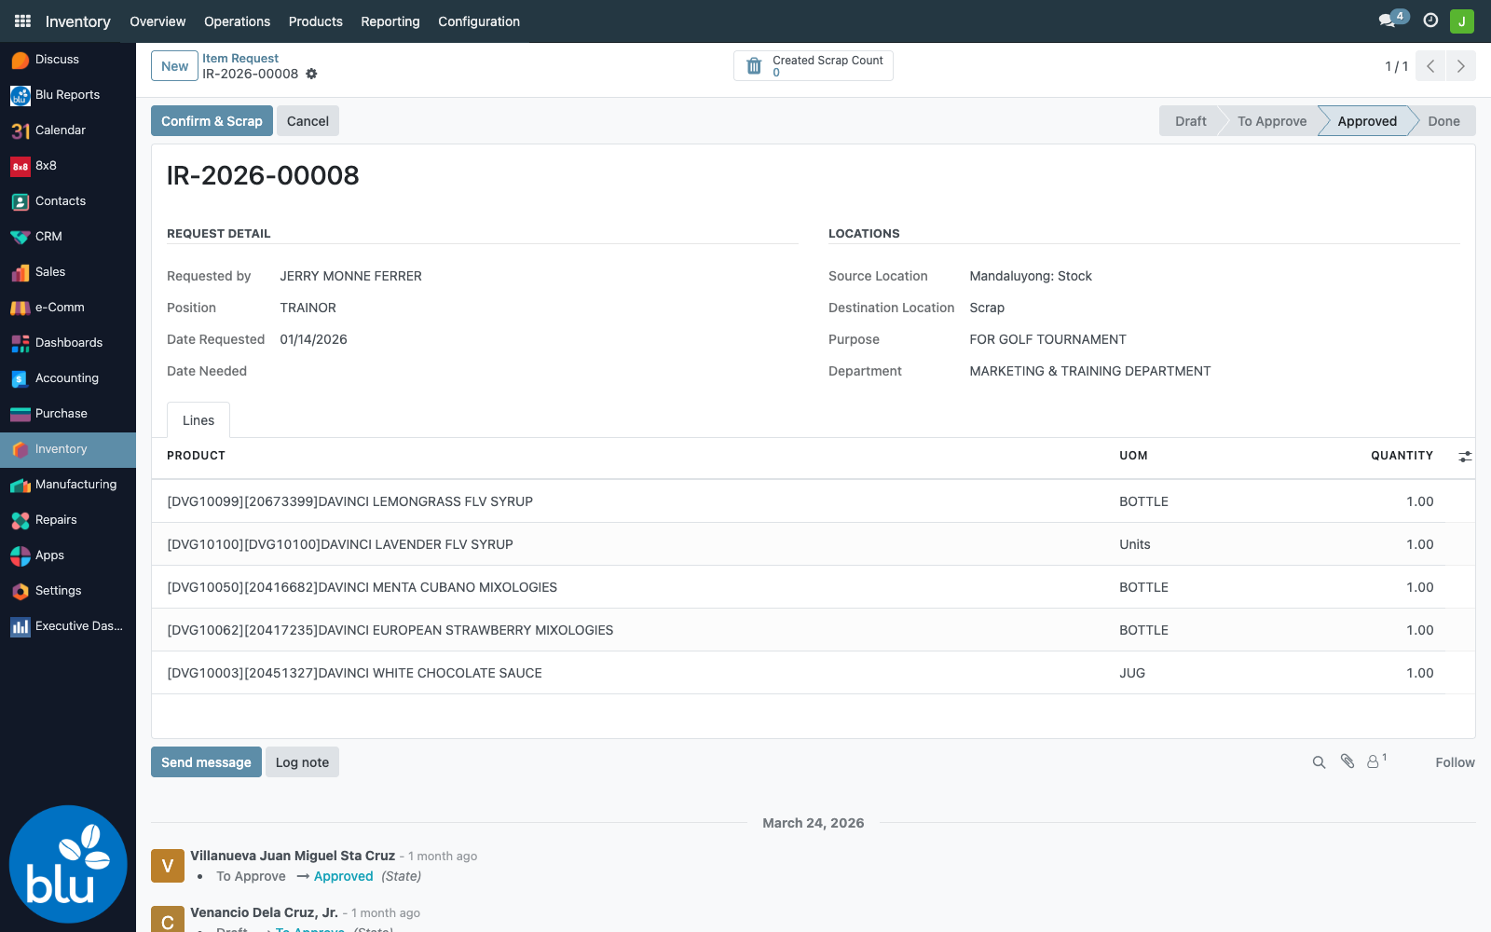Open the Overview menu
This screenshot has width=1491, height=932.
pos(157,21)
